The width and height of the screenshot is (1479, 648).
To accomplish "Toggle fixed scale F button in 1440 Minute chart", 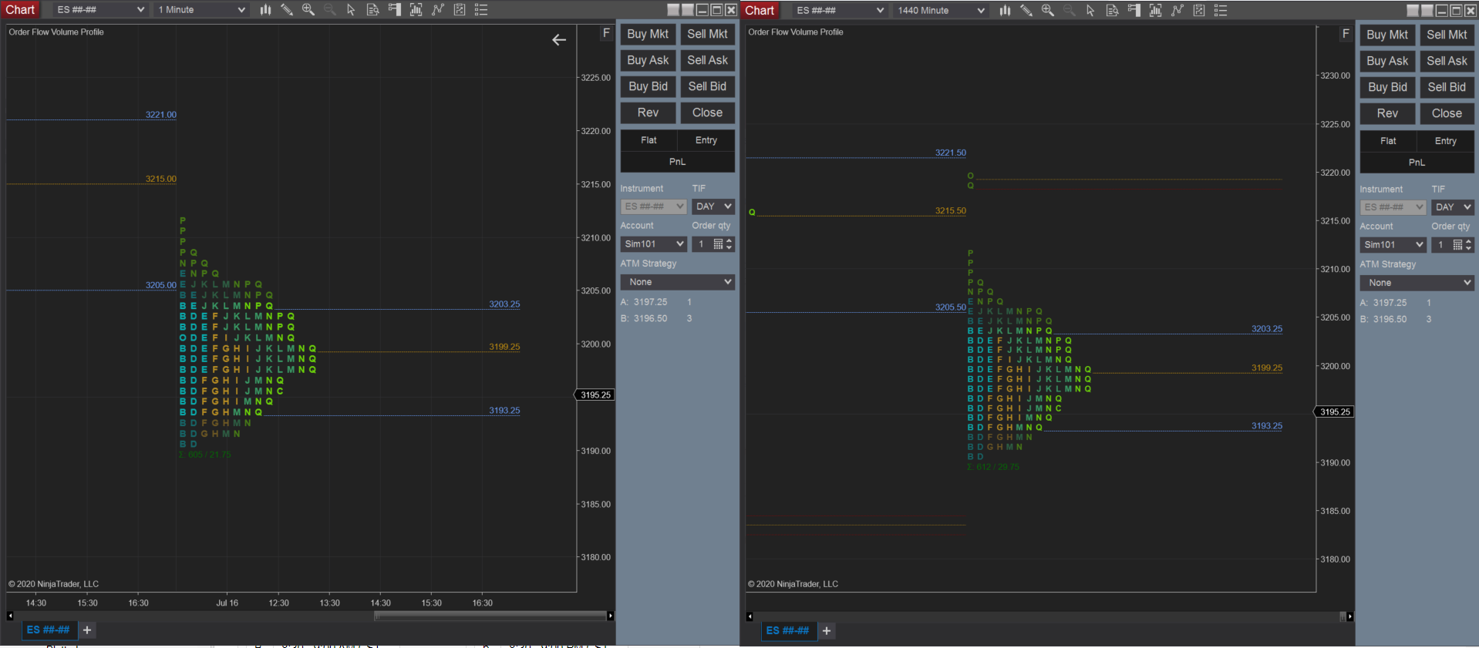I will 1346,34.
